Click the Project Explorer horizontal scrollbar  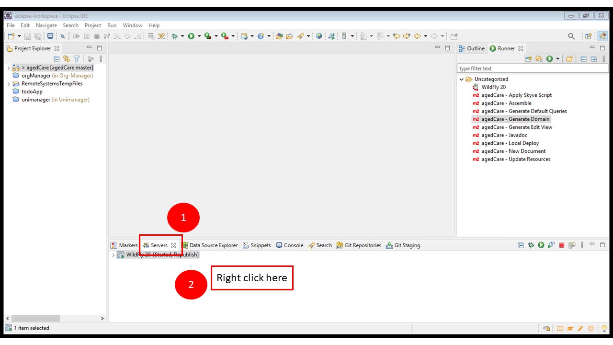point(35,319)
